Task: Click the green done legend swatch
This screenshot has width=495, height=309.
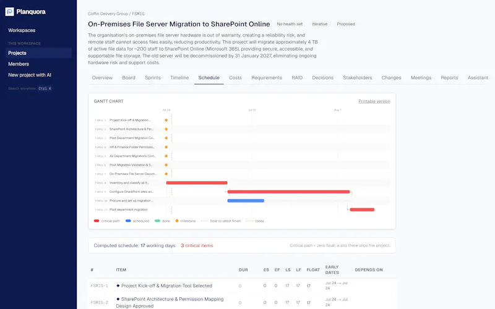Action: 157,221
